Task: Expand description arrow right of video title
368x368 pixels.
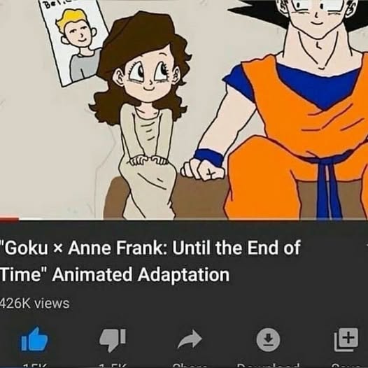Action: [x=367, y=245]
